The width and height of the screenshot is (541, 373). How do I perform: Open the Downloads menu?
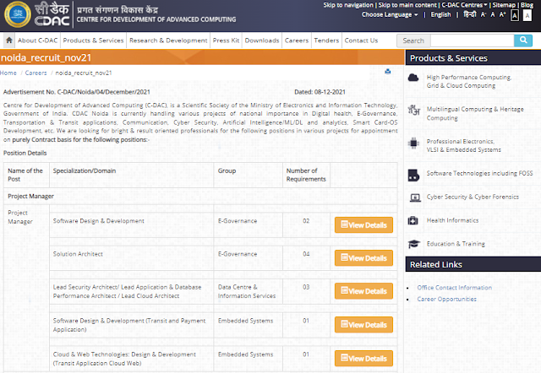[262, 41]
